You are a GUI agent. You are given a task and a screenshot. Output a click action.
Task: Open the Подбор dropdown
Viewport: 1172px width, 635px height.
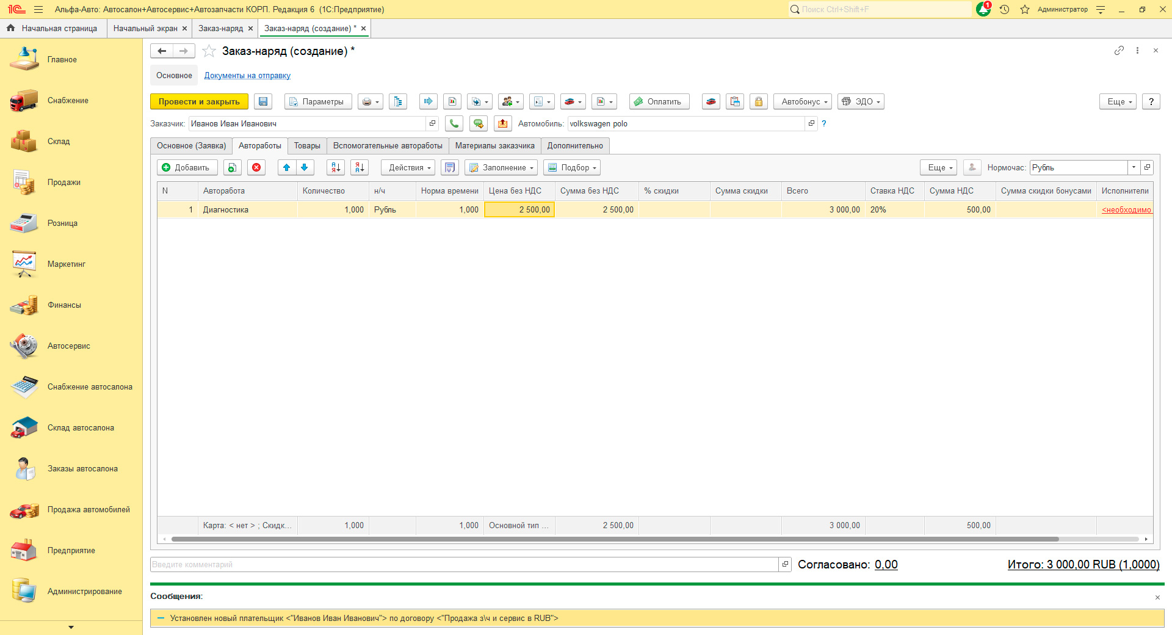click(x=572, y=167)
